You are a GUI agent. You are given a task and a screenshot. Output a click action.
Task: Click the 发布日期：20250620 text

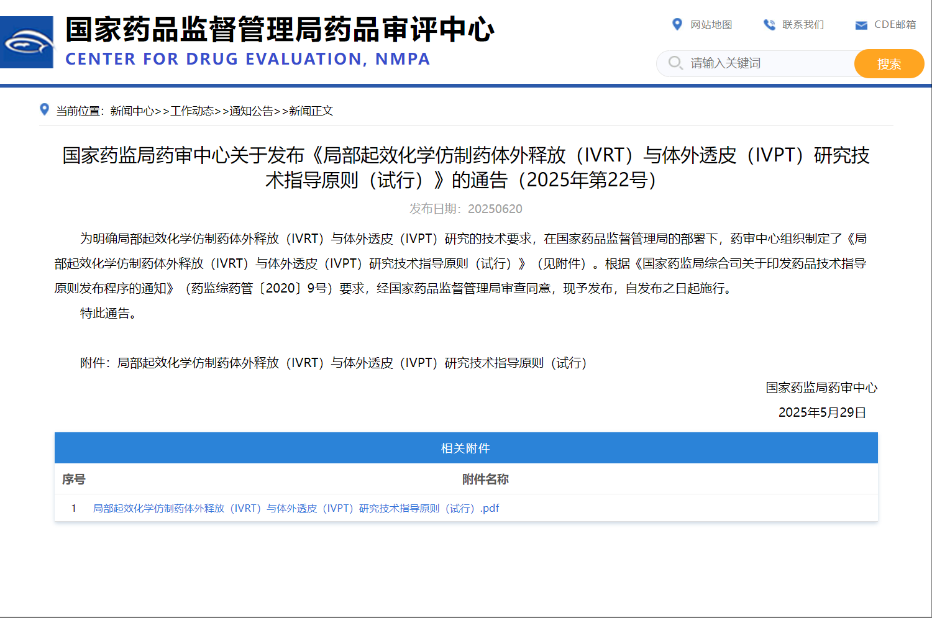pos(466,209)
